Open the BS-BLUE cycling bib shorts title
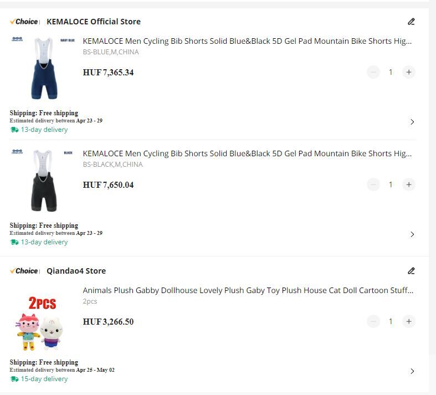 [x=247, y=41]
